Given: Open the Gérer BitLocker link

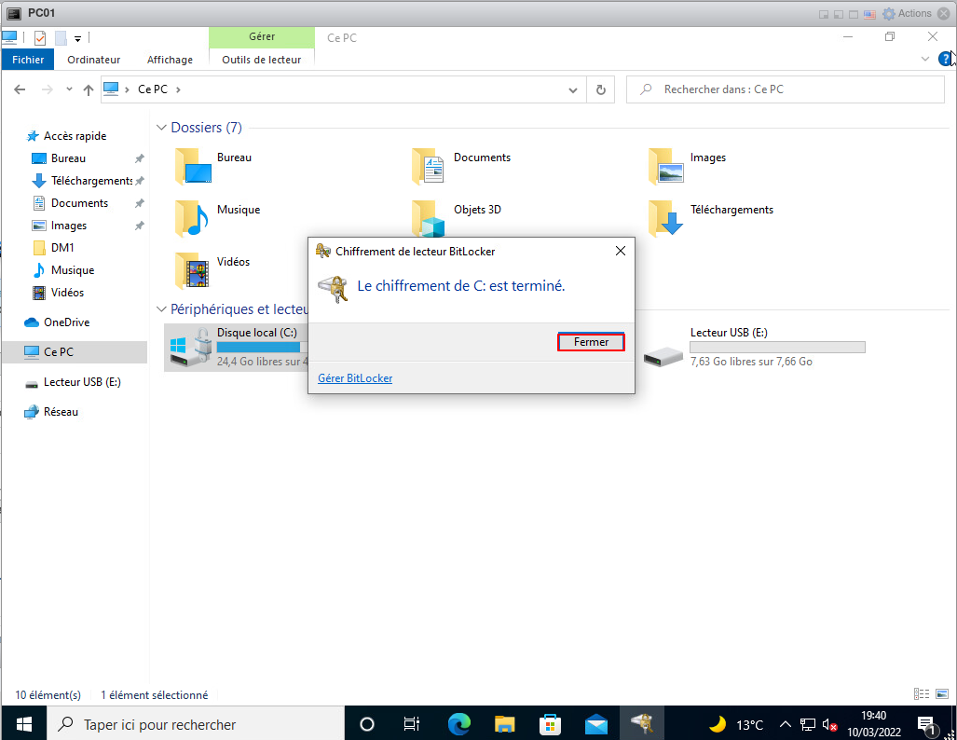Looking at the screenshot, I should click(355, 378).
